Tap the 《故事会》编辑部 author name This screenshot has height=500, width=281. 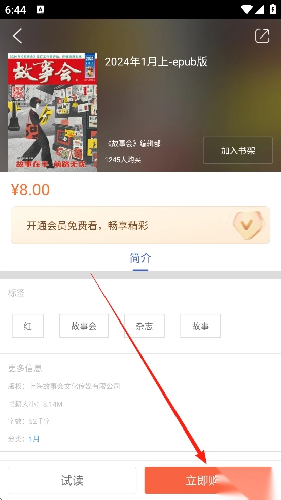(x=133, y=144)
